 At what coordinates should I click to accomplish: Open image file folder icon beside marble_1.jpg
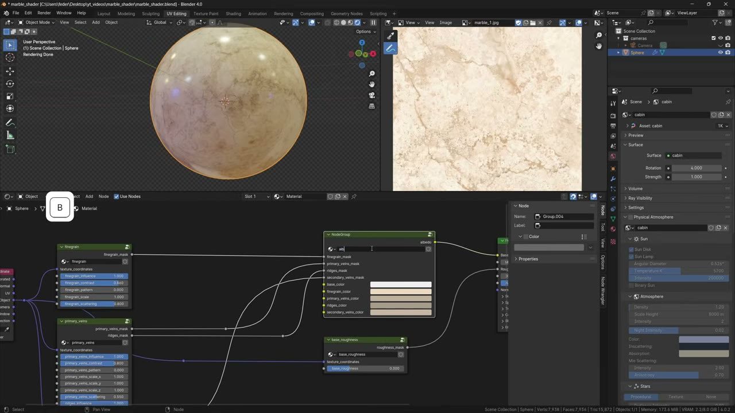(533, 22)
